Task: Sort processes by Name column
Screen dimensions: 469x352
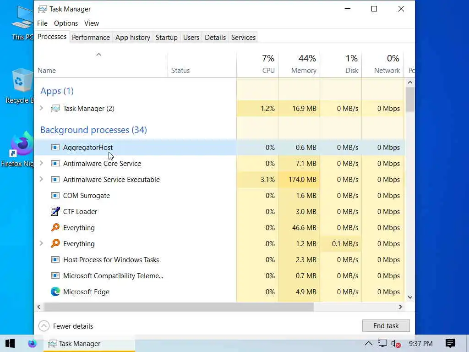Action: [x=101, y=65]
